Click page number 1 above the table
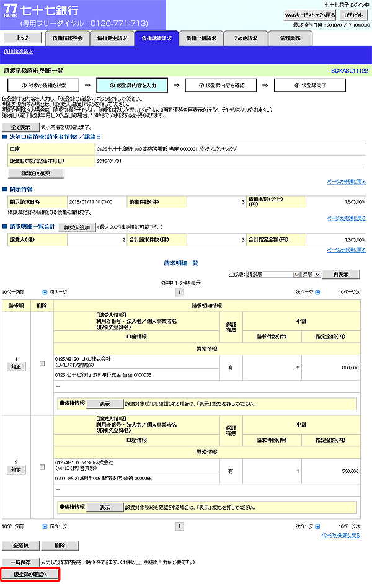The width and height of the screenshot is (372, 584). coord(179,293)
